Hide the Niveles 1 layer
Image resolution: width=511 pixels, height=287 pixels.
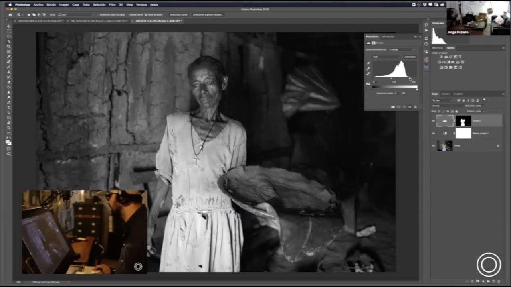[x=434, y=121]
